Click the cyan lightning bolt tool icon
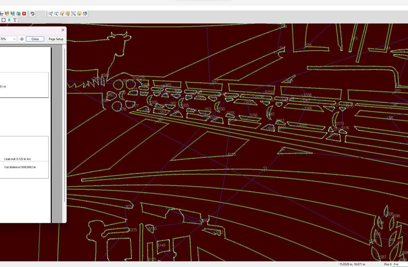408x267 pixels. (9, 20)
